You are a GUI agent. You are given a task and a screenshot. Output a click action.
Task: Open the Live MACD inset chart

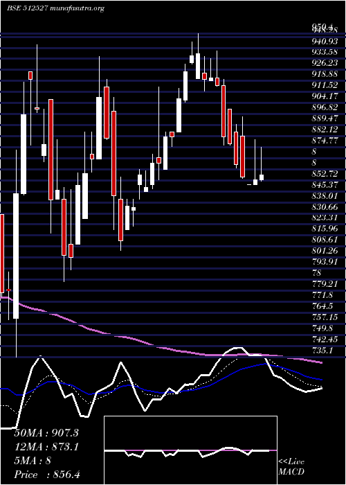tap(190, 450)
